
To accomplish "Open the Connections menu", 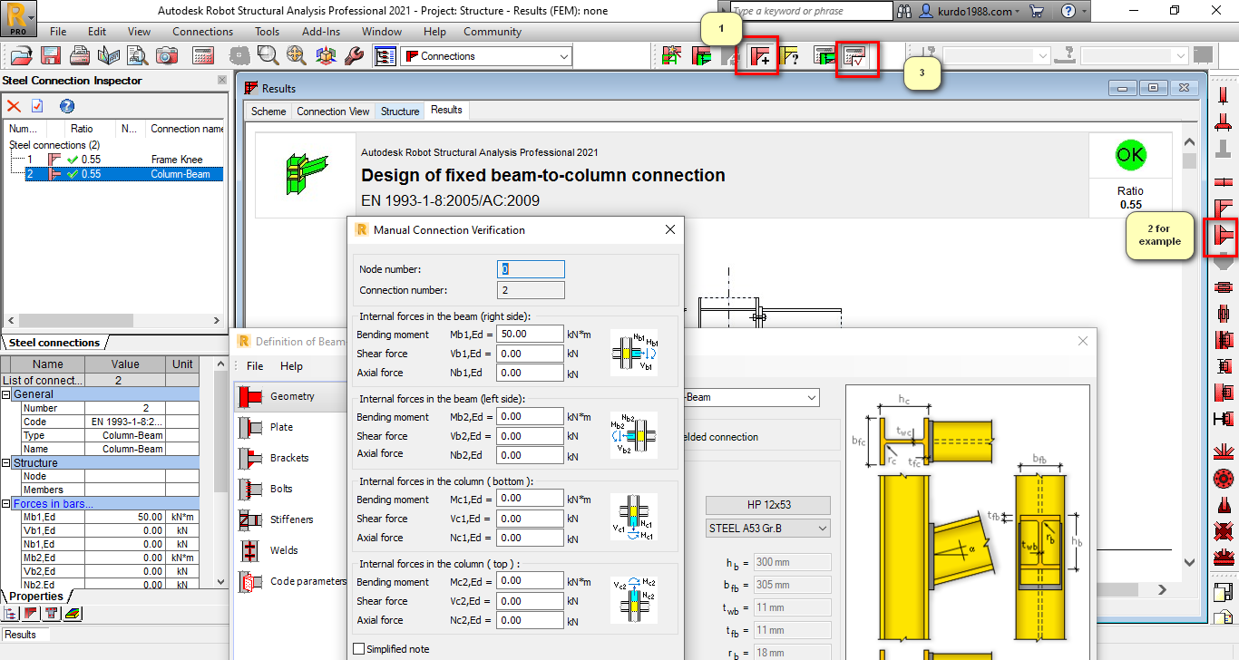I will (202, 32).
